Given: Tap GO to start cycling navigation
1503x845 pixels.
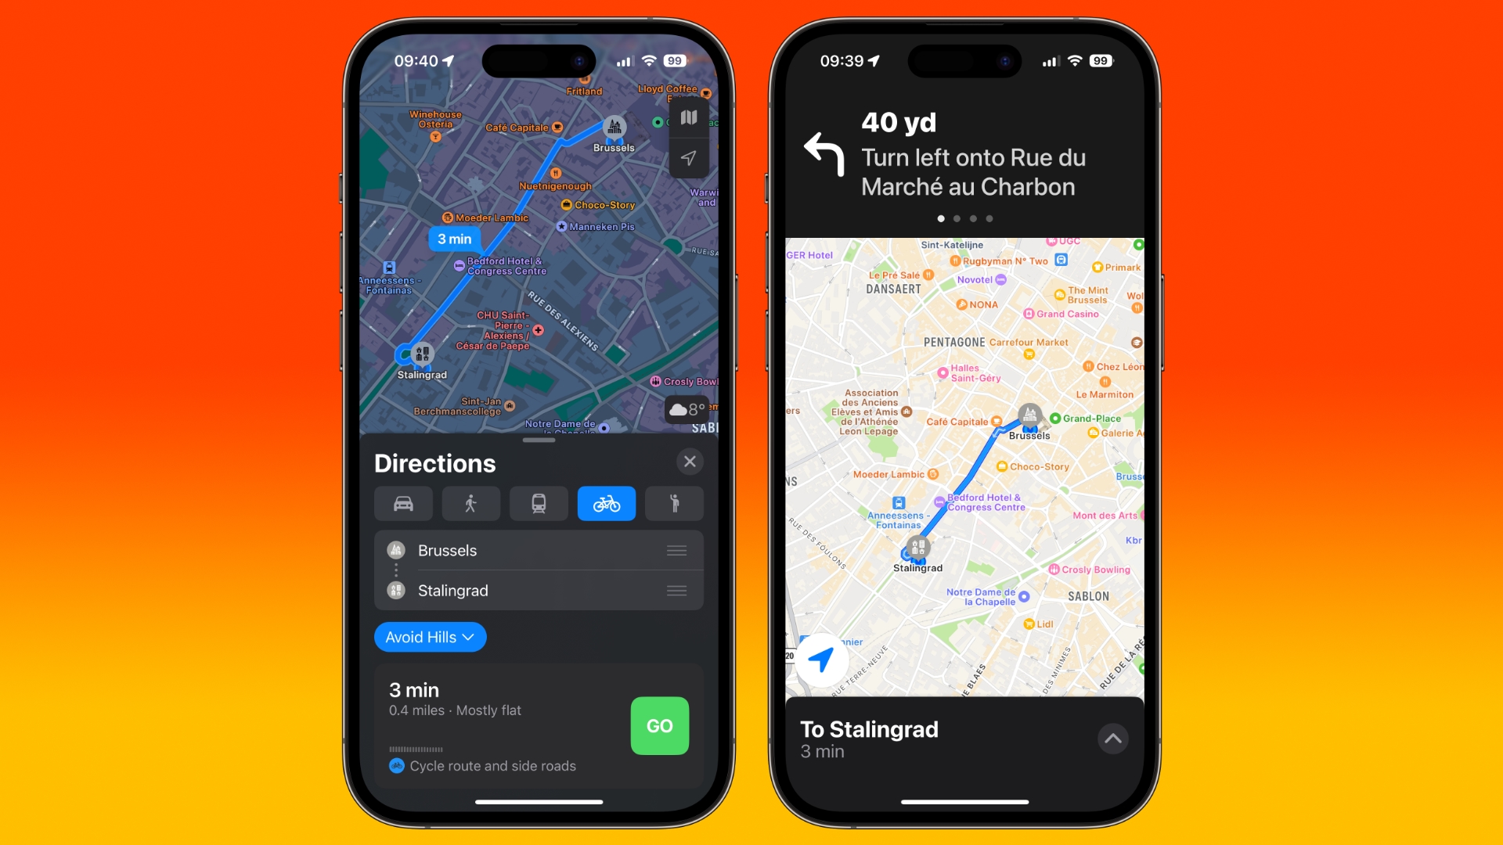Looking at the screenshot, I should click(x=660, y=725).
